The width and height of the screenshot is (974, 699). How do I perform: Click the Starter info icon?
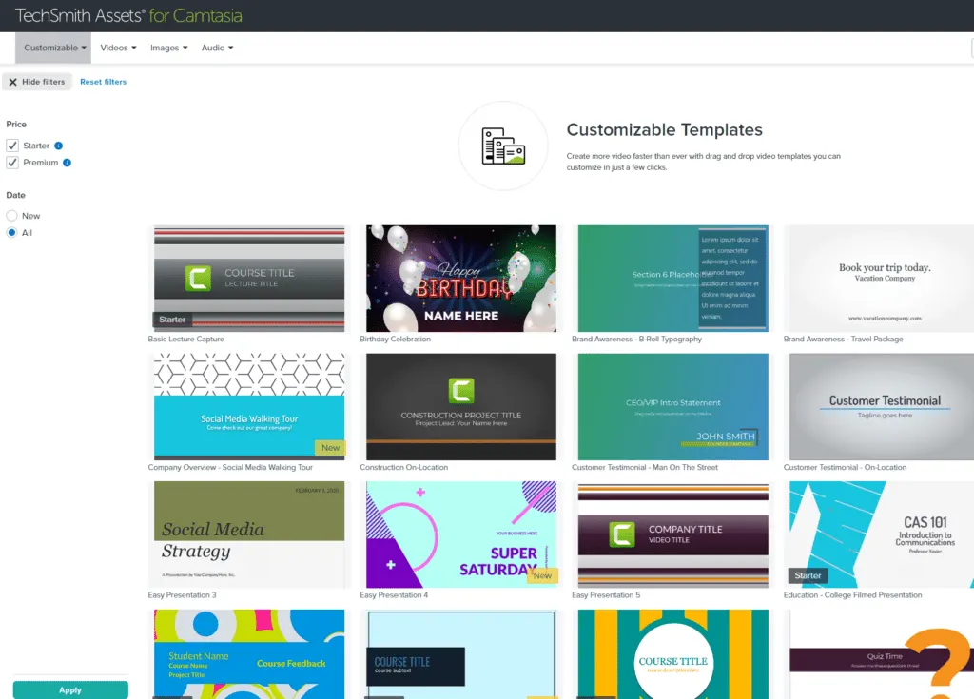pos(58,146)
